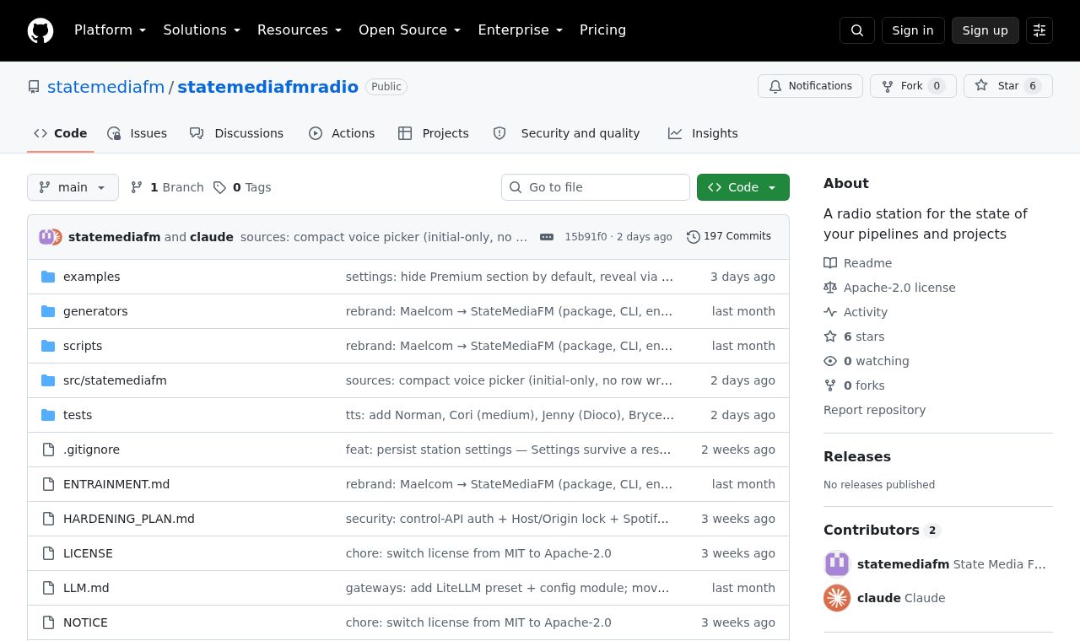This screenshot has height=641, width=1080.
Task: Open the statemediafmradio repository link
Action: [267, 87]
